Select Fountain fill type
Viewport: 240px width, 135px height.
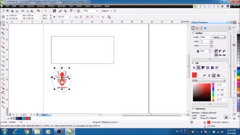(x=203, y=67)
